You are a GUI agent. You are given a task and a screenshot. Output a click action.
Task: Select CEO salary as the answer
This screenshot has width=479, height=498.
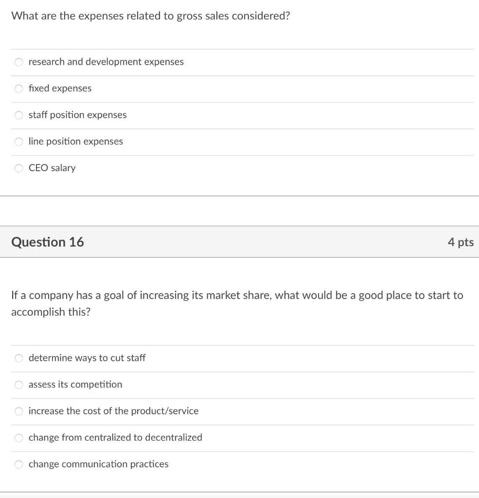click(18, 168)
